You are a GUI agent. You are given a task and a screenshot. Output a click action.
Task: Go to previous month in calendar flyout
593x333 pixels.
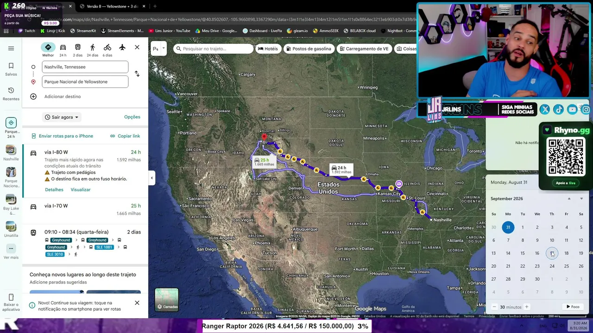[x=569, y=199]
